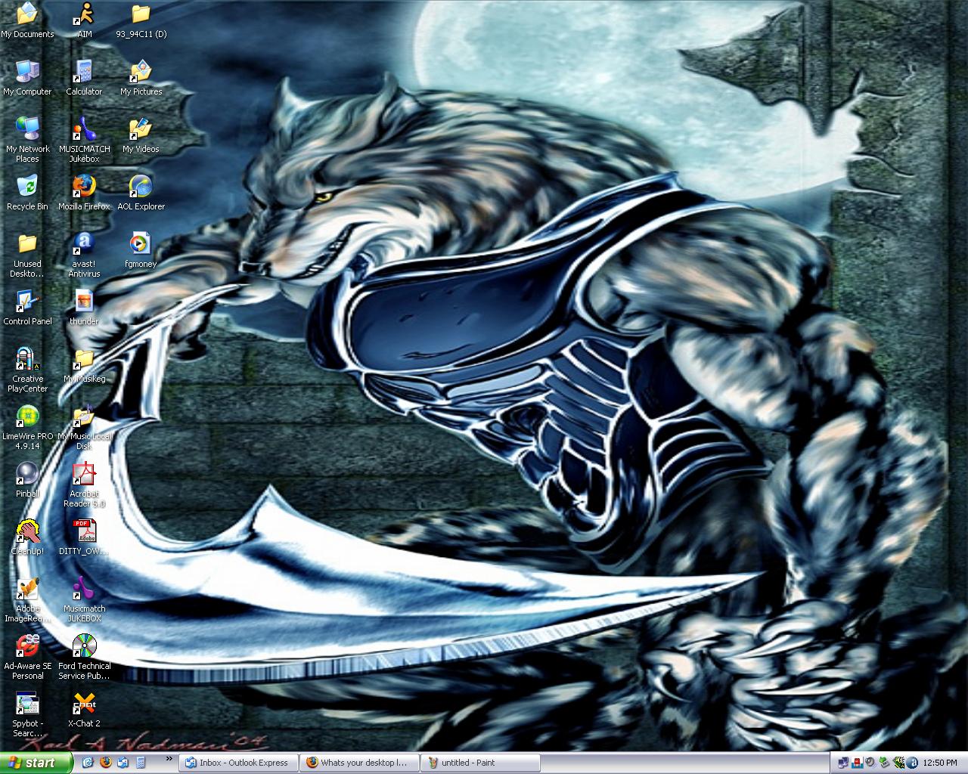Click the Firefox icon in Quick Launch
Screen dimensions: 968x774
(x=105, y=763)
